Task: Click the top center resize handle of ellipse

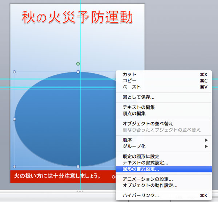Action: tap(78, 72)
